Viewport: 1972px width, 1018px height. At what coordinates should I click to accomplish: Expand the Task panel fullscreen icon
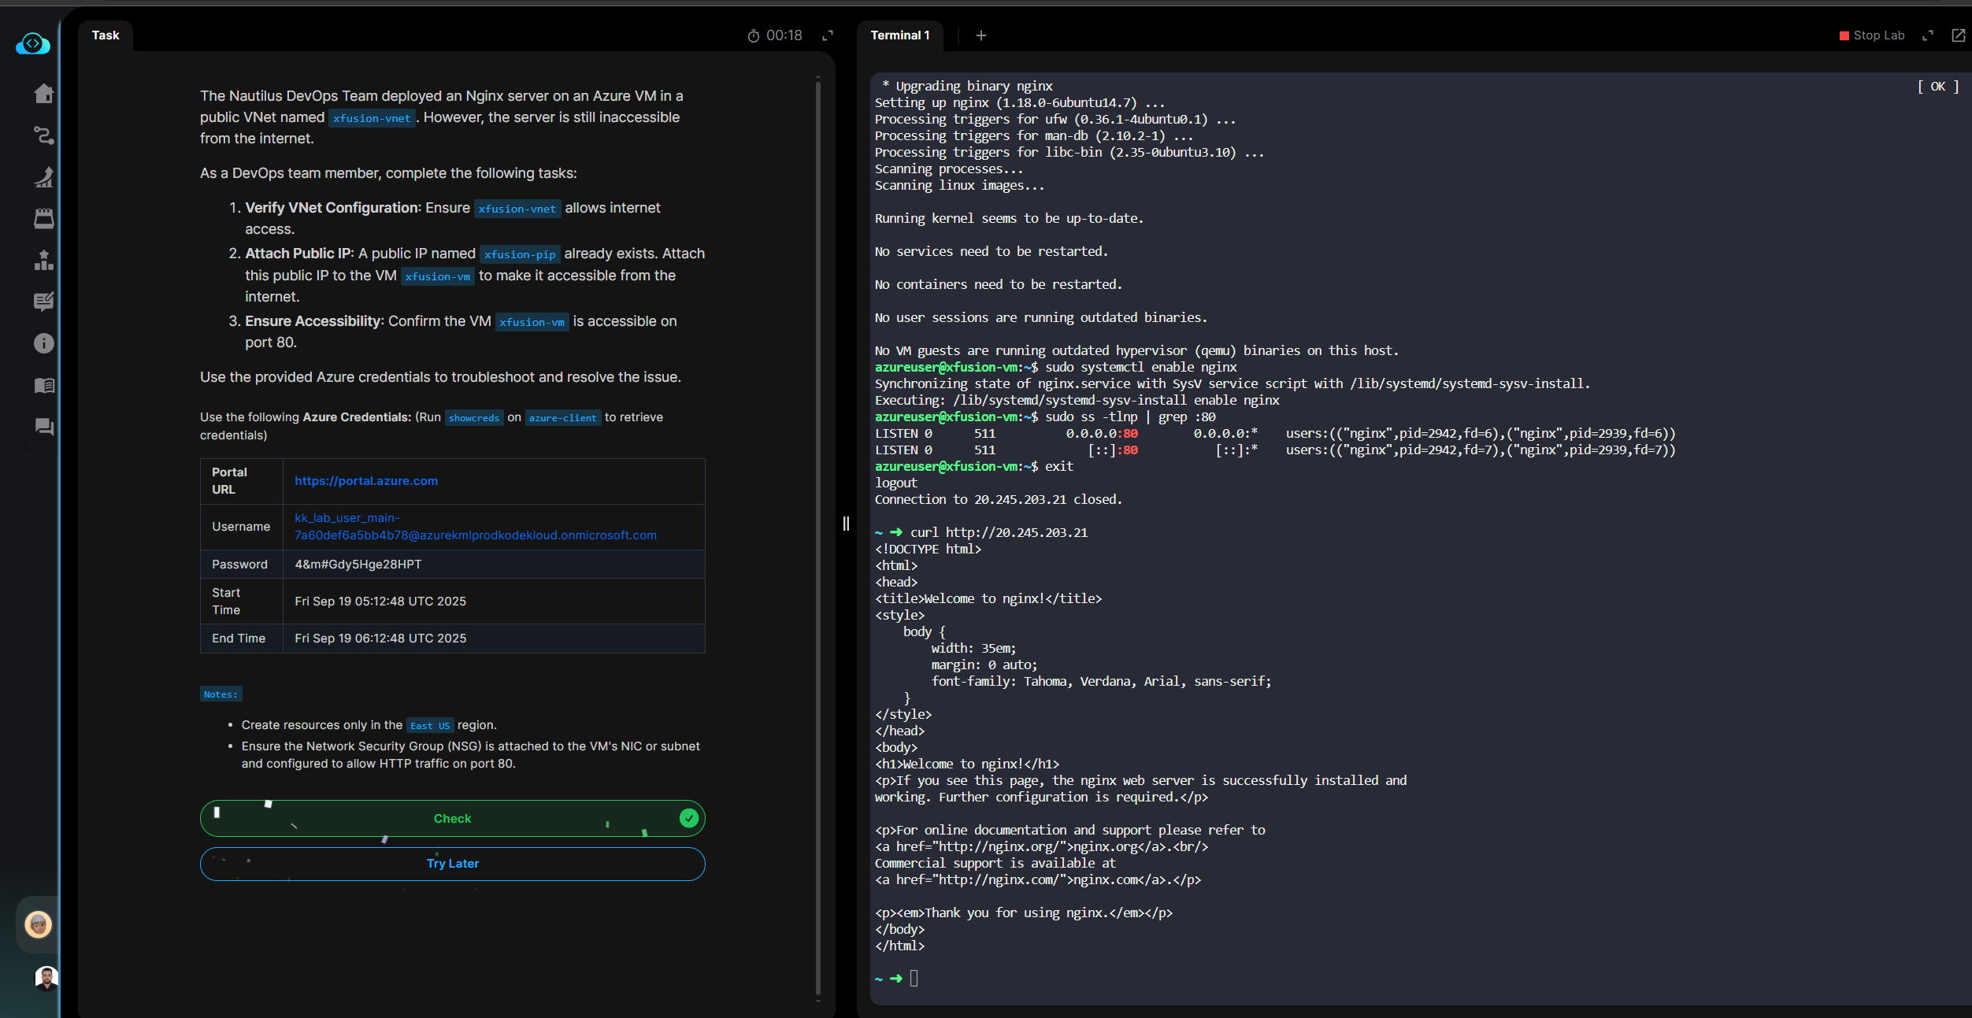point(828,35)
